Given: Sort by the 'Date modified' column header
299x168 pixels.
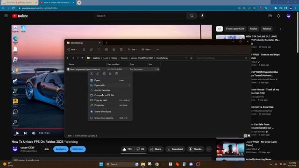Looking at the screenshot, I should (117, 64).
